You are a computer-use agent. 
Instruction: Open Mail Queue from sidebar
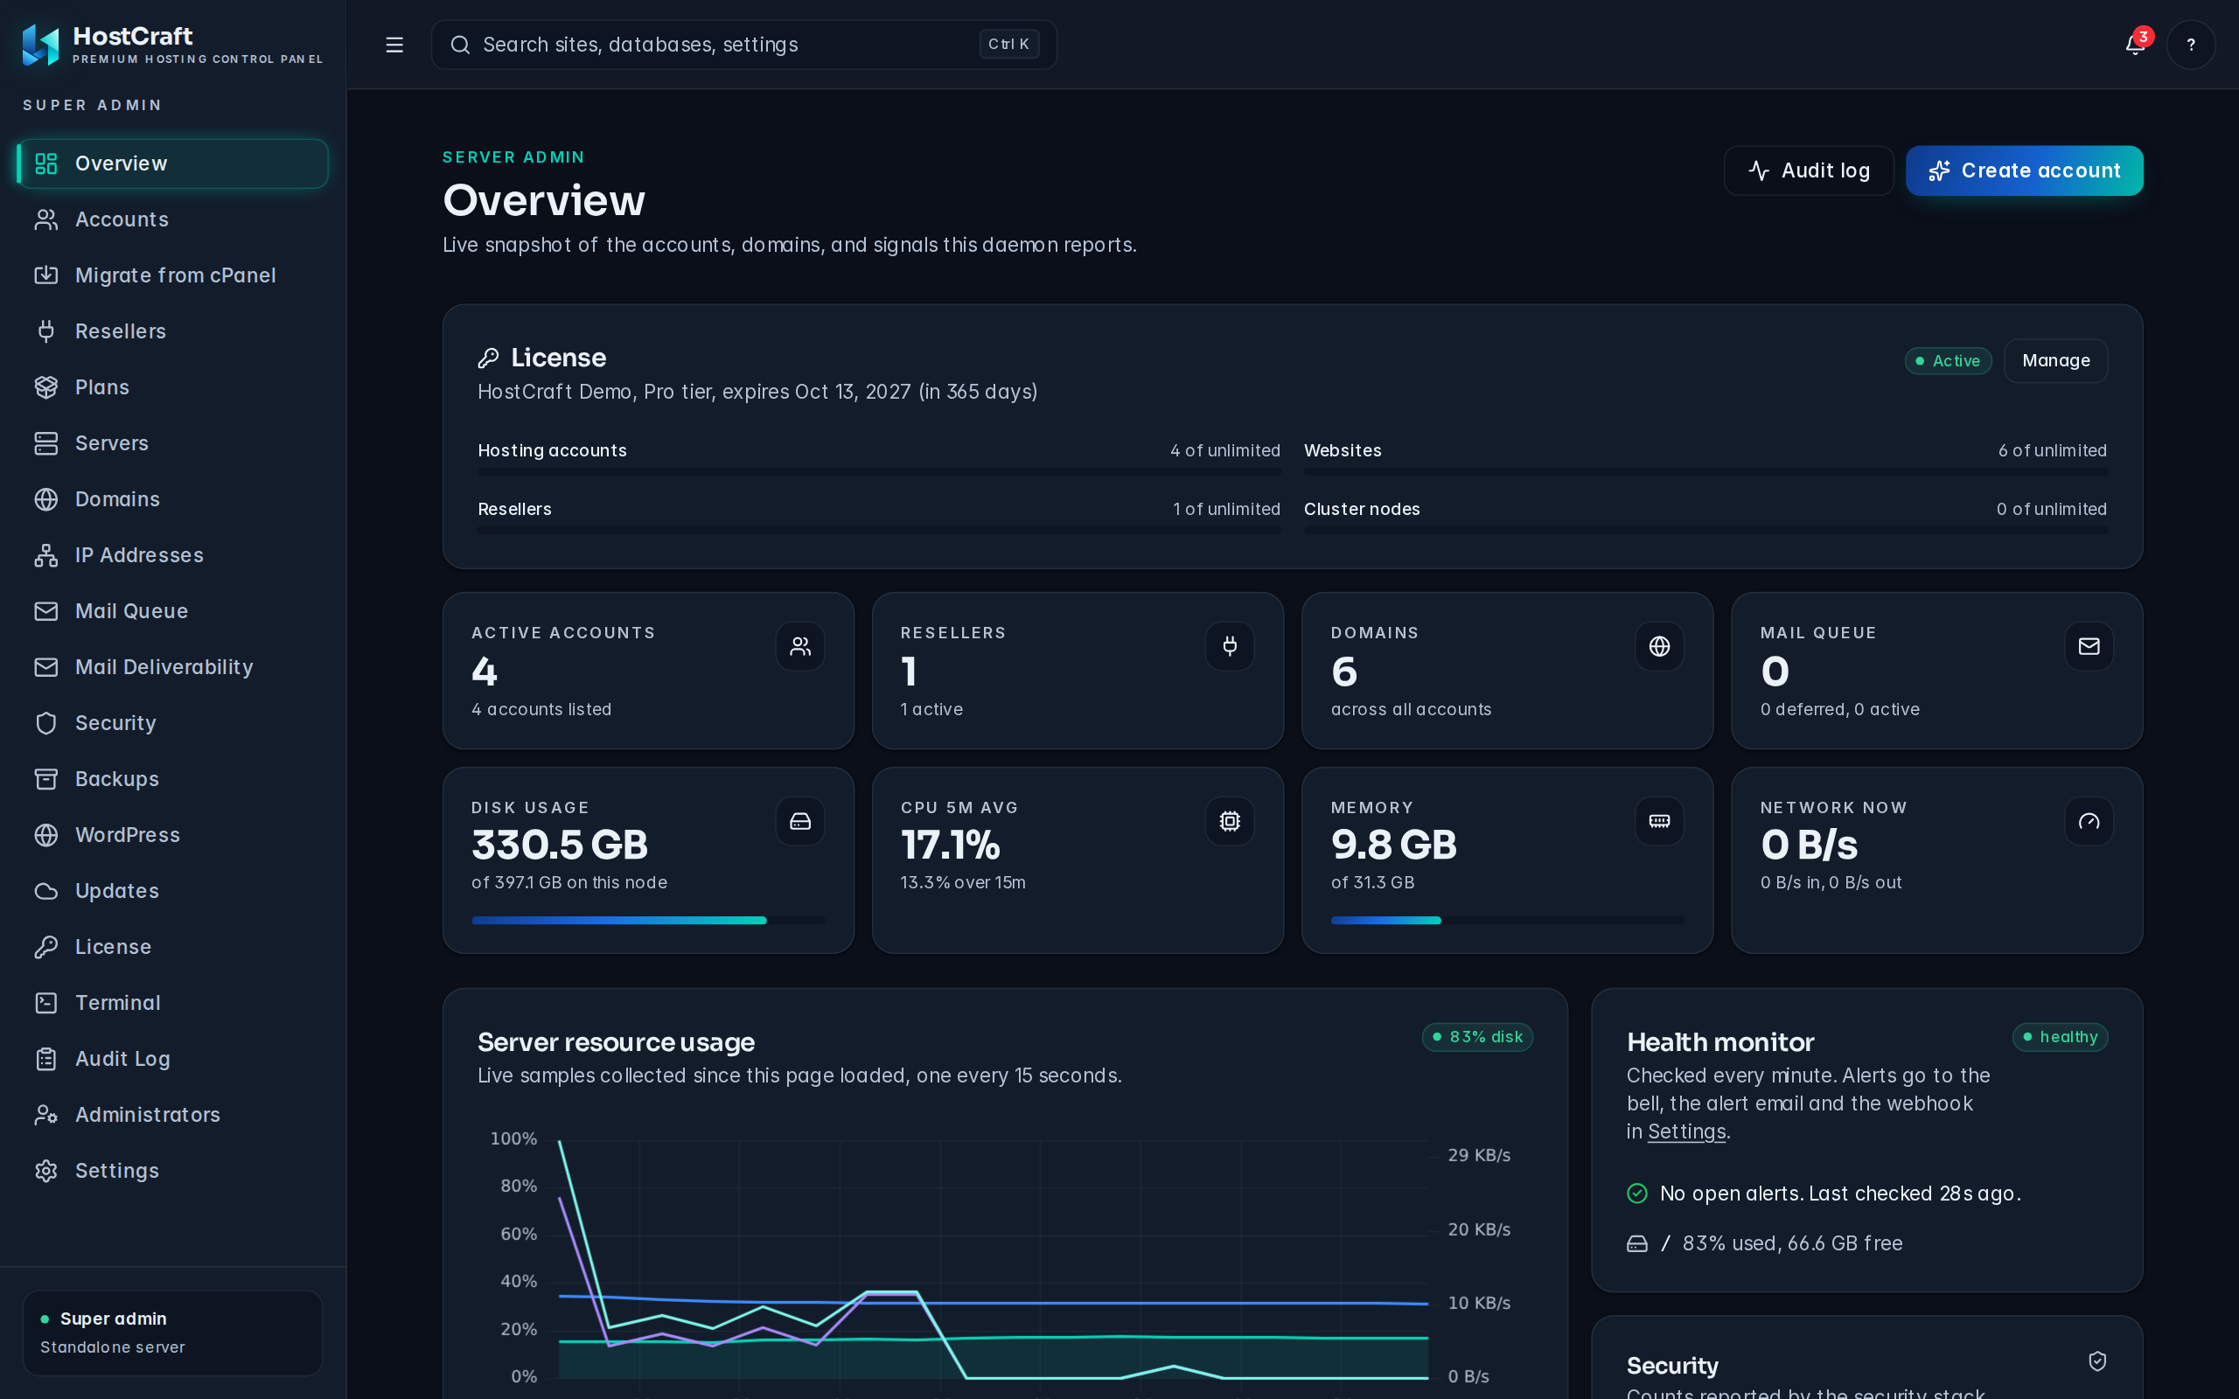pyautogui.click(x=173, y=610)
